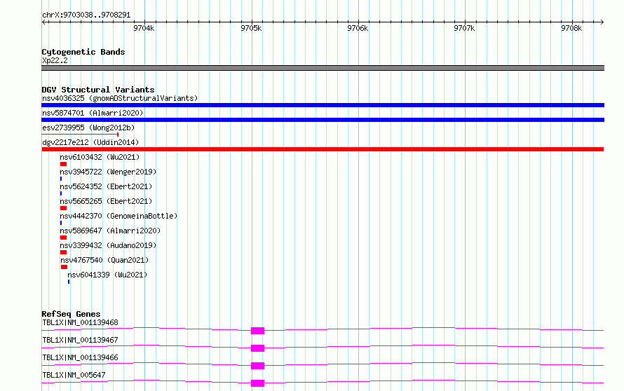Image resolution: width=624 pixels, height=391 pixels.
Task: Open TBL1X|NM_005647 transcript label
Action: click(74, 375)
